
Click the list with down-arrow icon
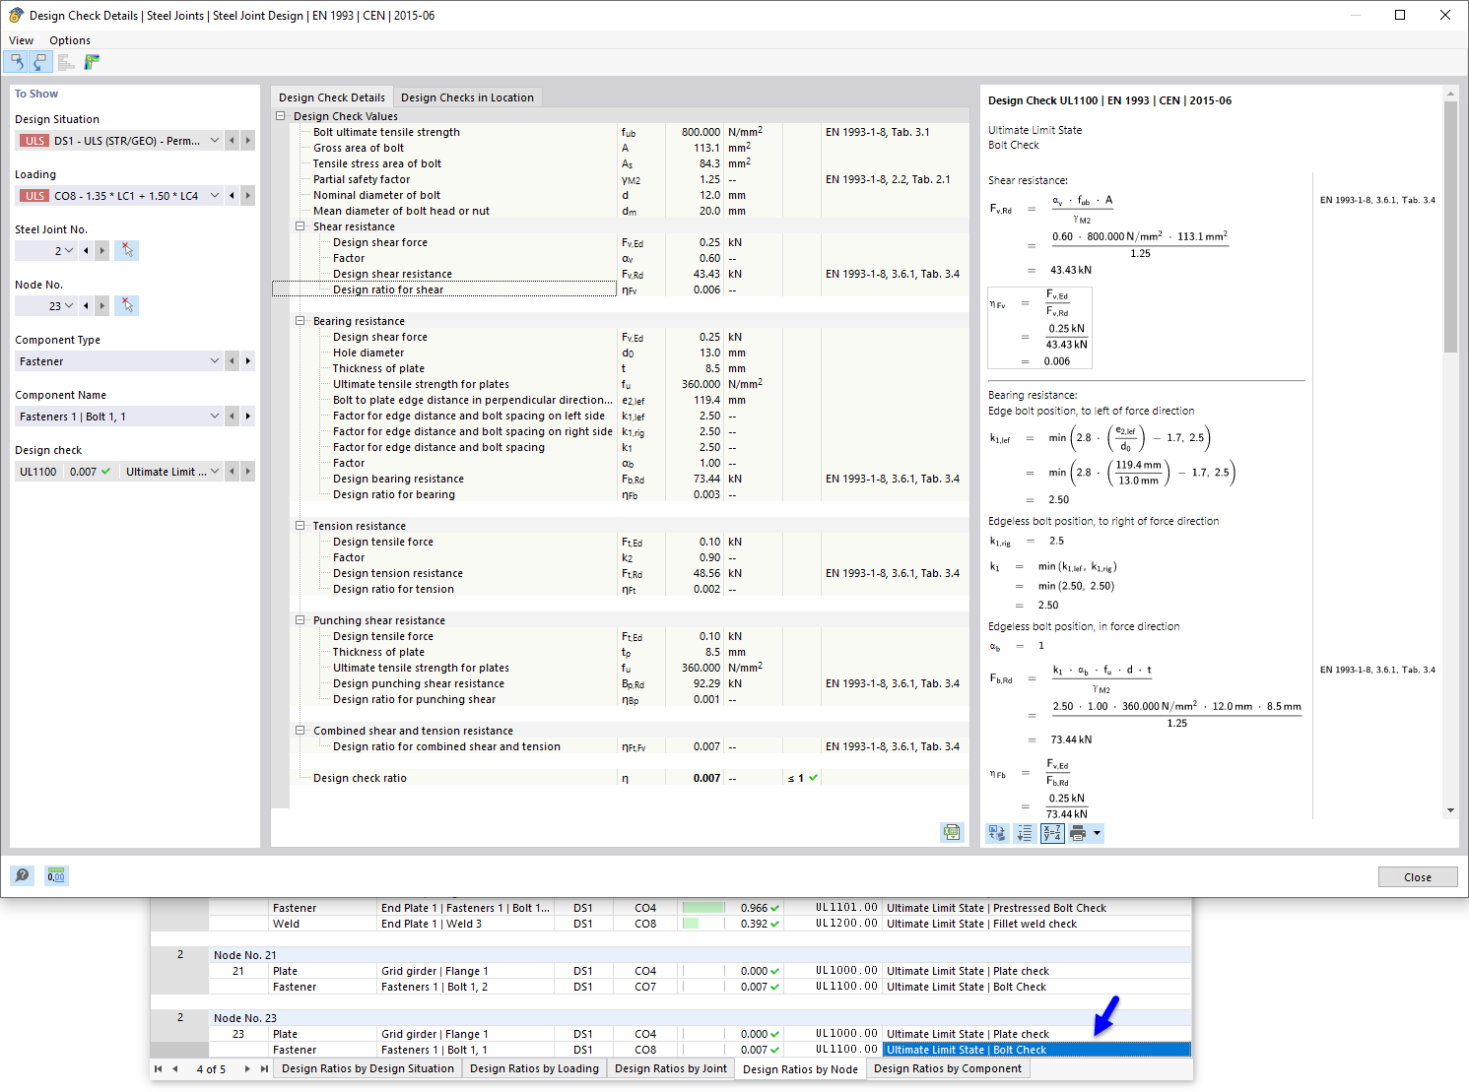pyautogui.click(x=1025, y=834)
